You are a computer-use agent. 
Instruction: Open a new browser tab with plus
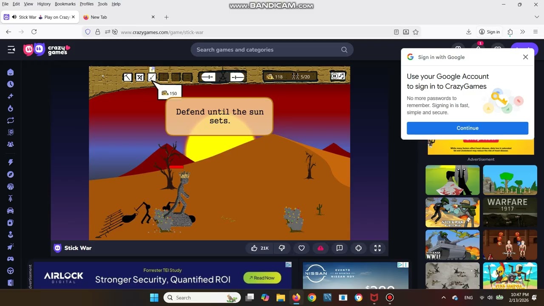coord(167,17)
